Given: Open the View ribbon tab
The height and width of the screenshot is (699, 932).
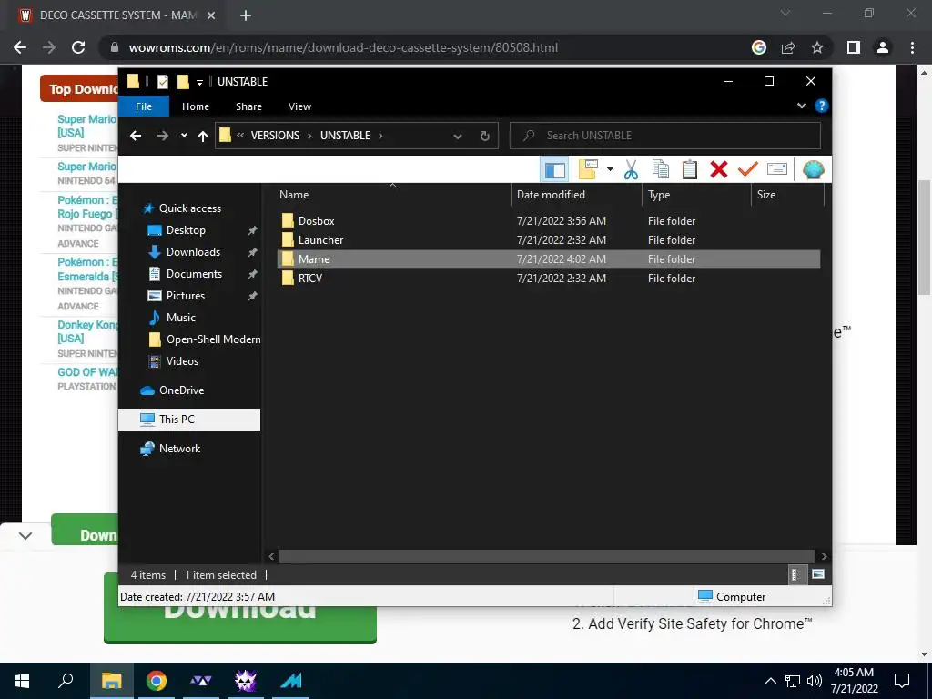Looking at the screenshot, I should point(299,106).
